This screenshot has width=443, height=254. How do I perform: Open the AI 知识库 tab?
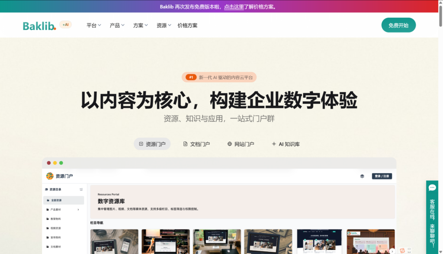286,144
